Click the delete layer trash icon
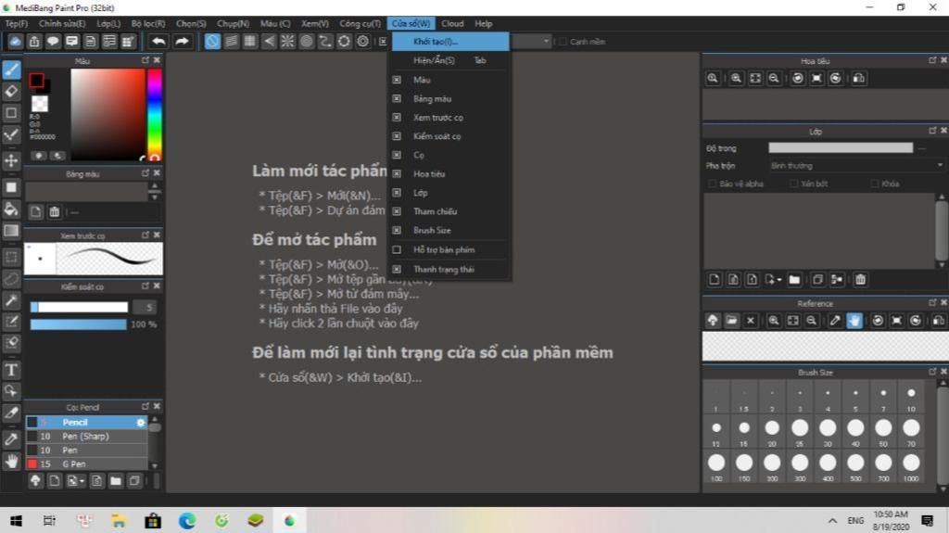 (860, 279)
